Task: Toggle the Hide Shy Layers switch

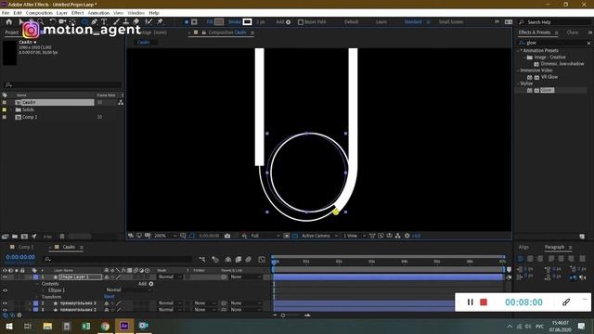Action: pyautogui.click(x=228, y=260)
